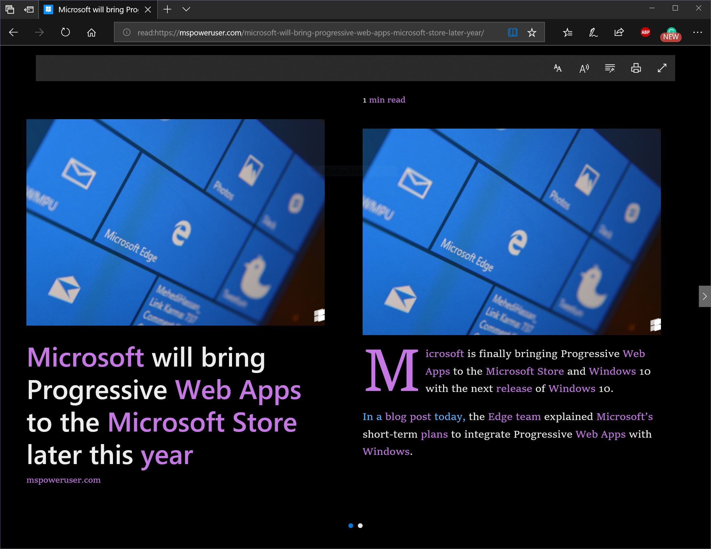The height and width of the screenshot is (549, 711).
Task: Click the large drop cap M
Action: tap(392, 371)
